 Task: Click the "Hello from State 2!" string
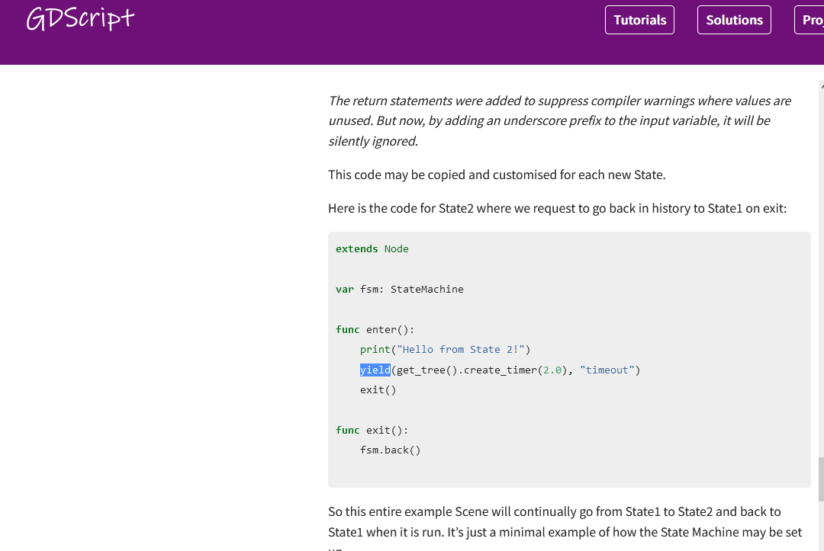click(x=460, y=349)
